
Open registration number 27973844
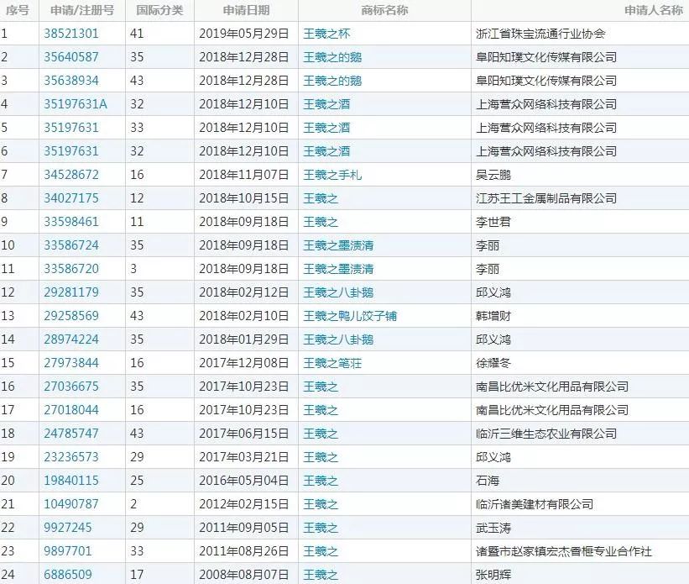point(71,363)
